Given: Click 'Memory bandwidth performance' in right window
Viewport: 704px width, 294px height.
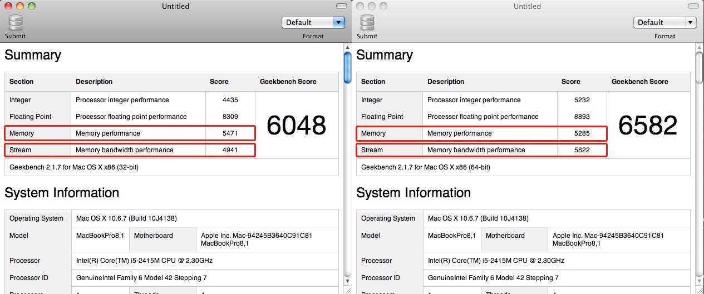Looking at the screenshot, I should pos(476,150).
